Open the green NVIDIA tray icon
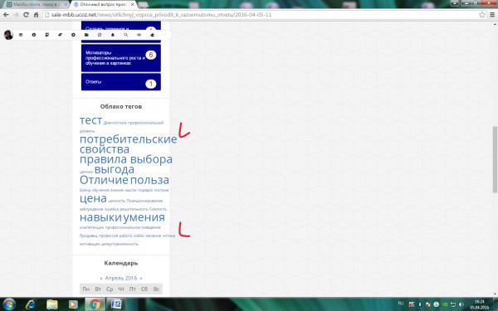Screen dimensions: 498x311 click(x=445, y=304)
